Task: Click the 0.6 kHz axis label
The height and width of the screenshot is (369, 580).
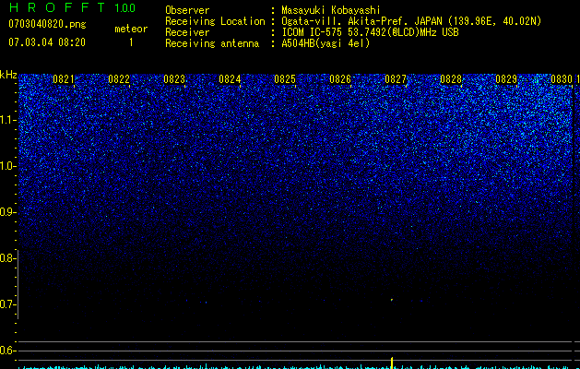Action: click(8, 351)
